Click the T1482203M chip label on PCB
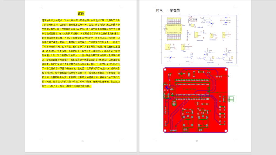This screenshot has height=155, width=276. [189, 89]
